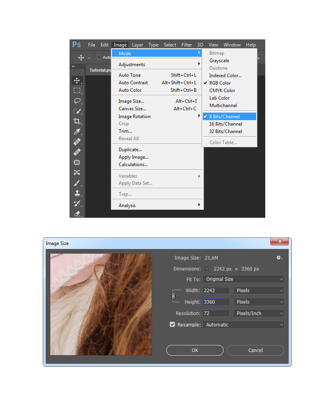
Task: Open the Resolution Pixels/Inch dropdown
Action: point(259,313)
